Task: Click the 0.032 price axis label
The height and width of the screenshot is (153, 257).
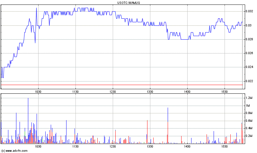Action: 249,11
